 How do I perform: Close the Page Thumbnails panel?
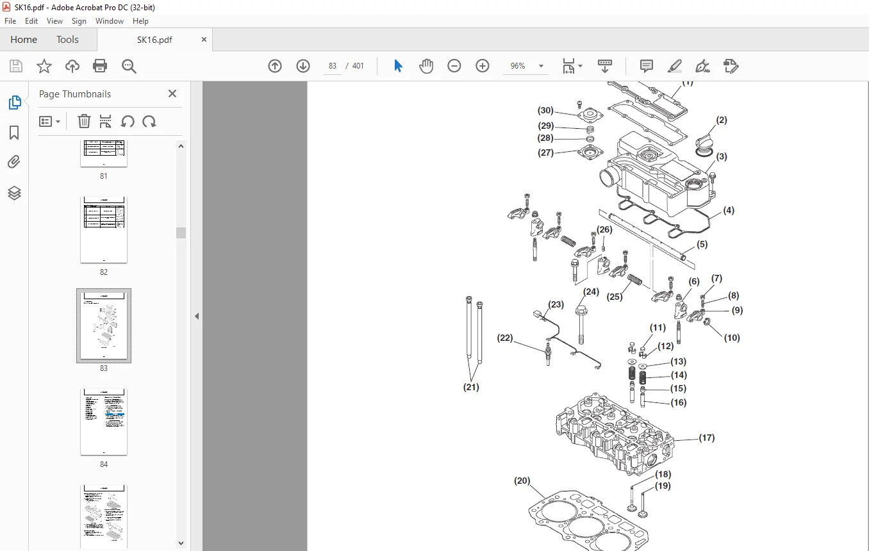(172, 94)
